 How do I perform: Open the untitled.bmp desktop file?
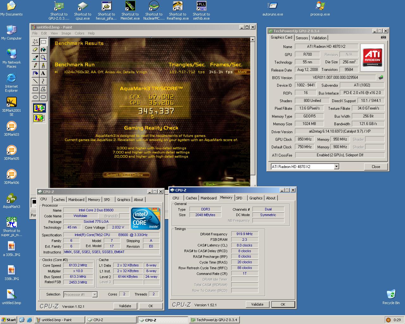point(11,297)
